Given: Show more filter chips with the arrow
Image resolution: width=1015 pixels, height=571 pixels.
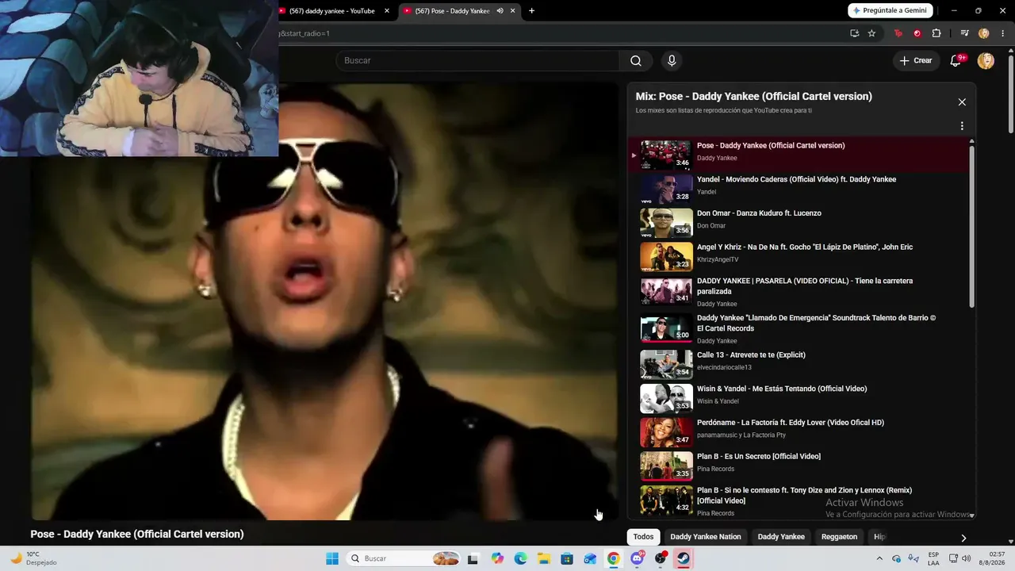Looking at the screenshot, I should [963, 538].
